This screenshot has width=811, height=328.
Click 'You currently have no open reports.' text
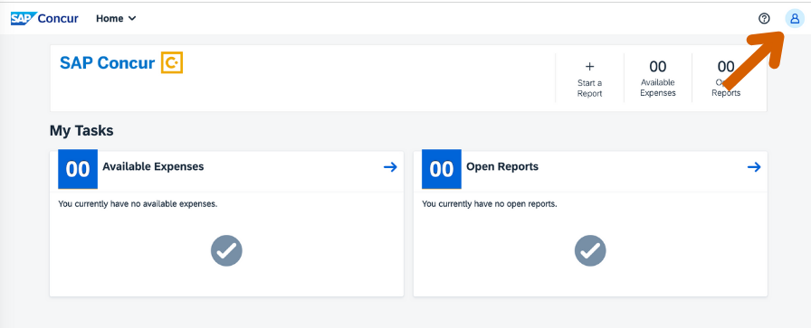coord(490,204)
